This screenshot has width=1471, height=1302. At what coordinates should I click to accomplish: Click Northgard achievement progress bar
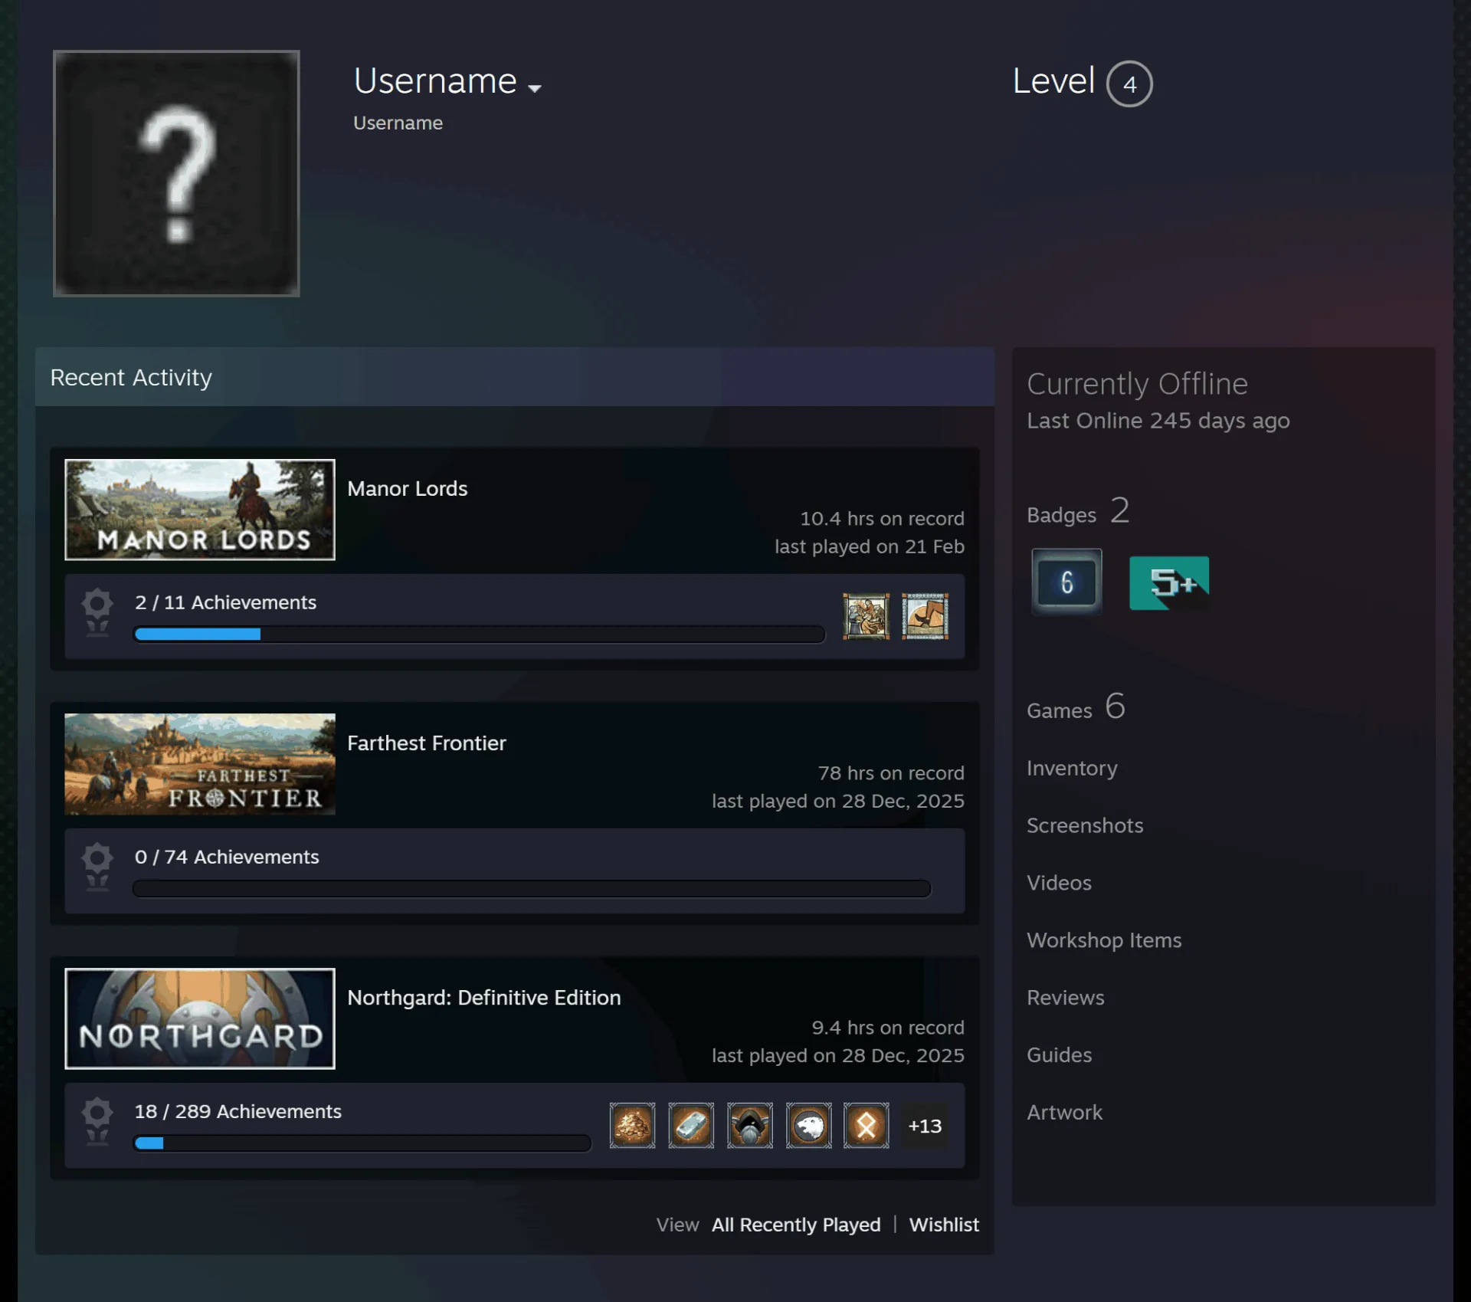362,1143
